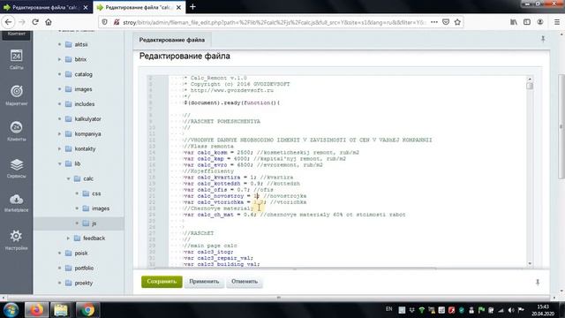Open the Firefox library icon
The height and width of the screenshot is (318, 565).
514,22
